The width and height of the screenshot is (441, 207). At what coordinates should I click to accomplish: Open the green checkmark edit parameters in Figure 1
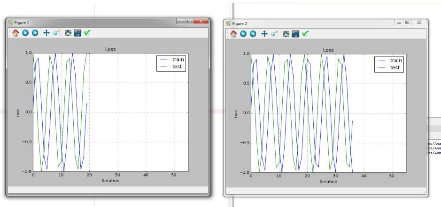87,33
